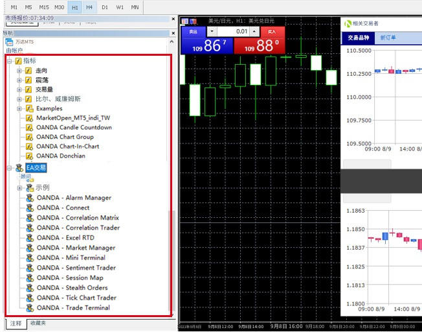Click the OANDA Chart Group indicator icon

coord(29,137)
